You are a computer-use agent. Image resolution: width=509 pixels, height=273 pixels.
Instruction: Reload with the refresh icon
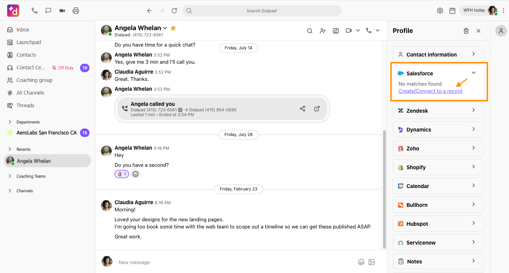click(x=174, y=11)
